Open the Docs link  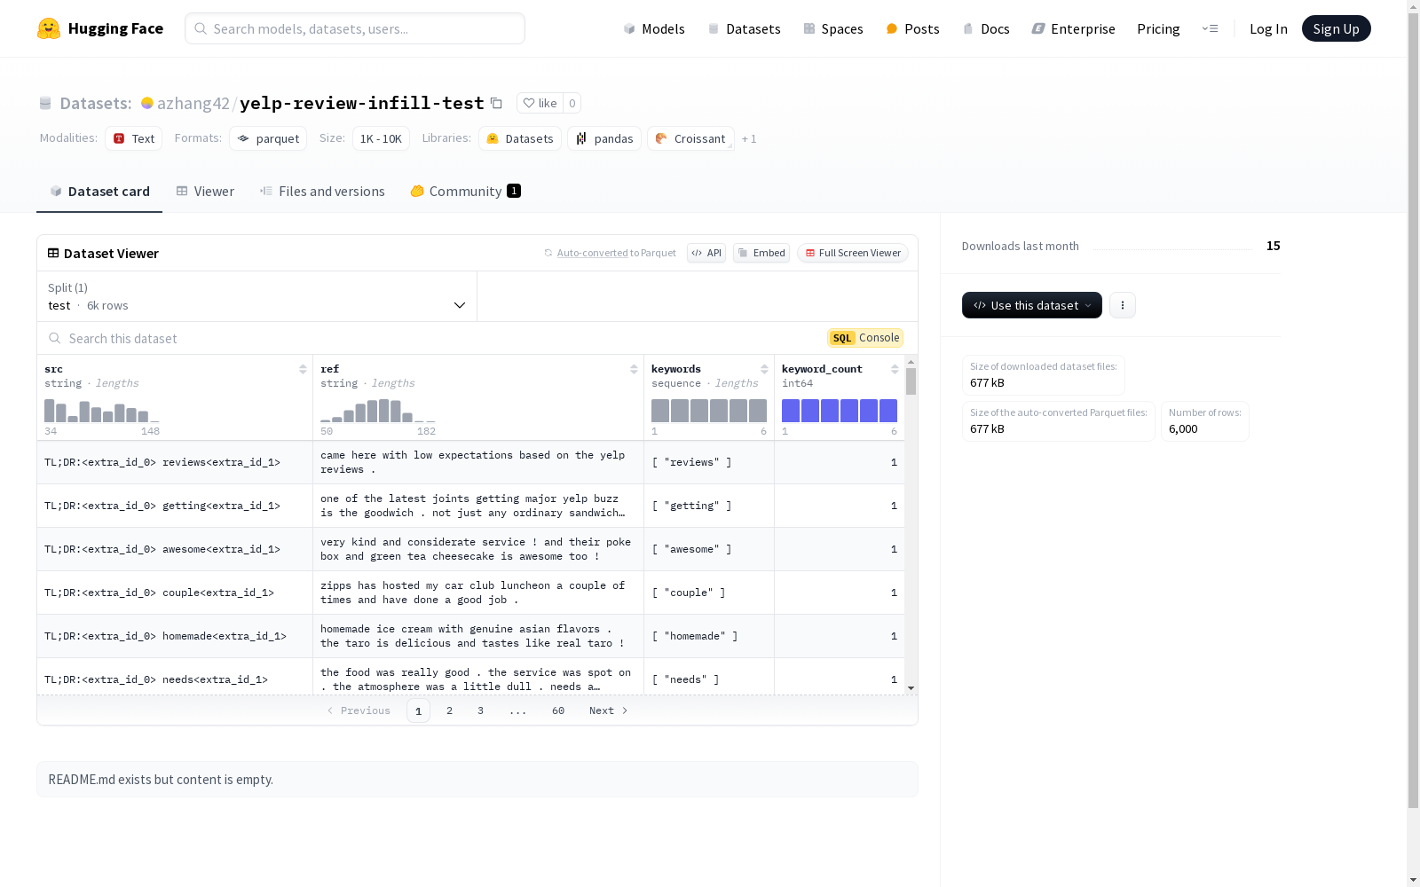tap(986, 28)
